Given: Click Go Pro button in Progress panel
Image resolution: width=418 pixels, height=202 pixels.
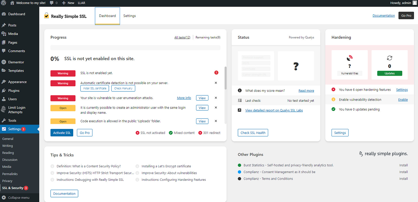Looking at the screenshot, I should coord(85,133).
